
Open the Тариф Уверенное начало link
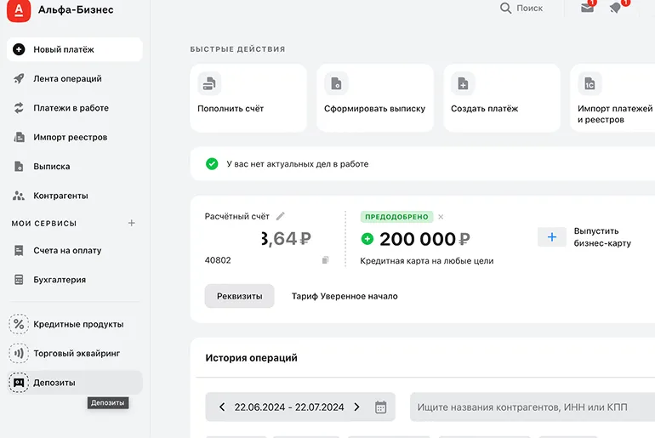point(345,296)
